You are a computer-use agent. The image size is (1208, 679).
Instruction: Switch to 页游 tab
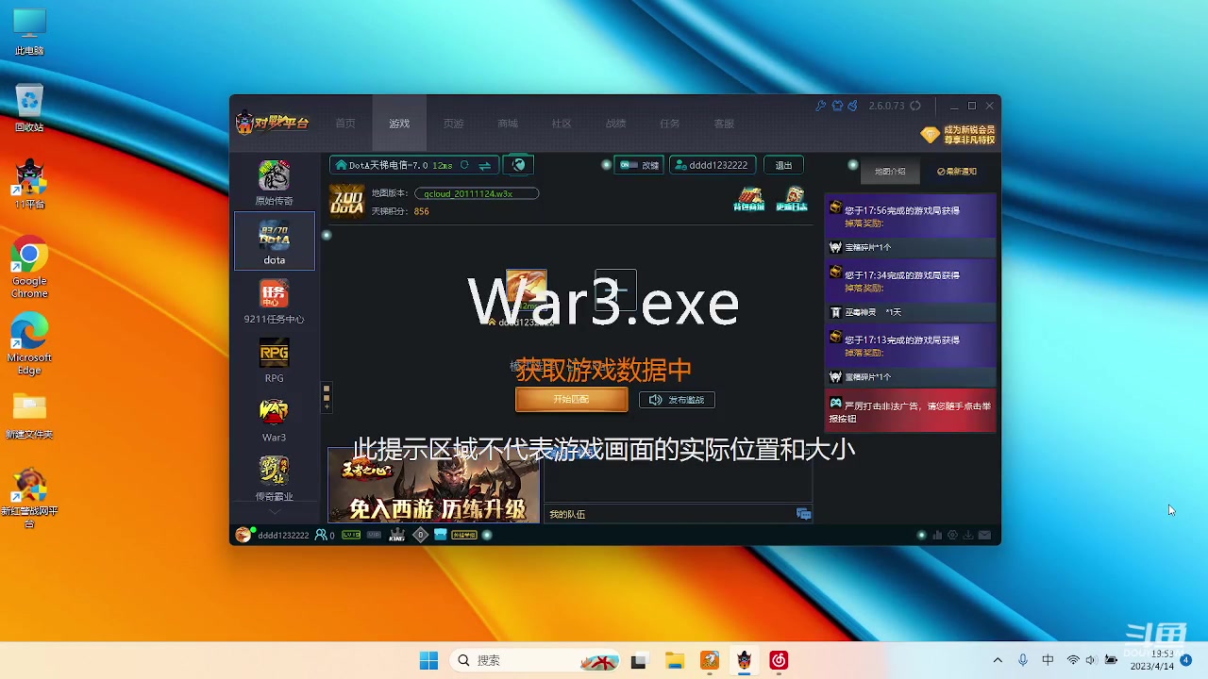point(454,124)
